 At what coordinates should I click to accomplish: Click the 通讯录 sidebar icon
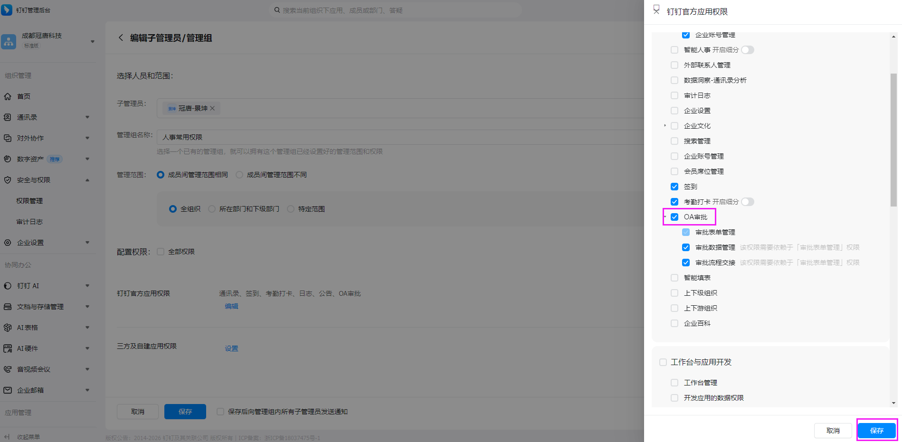(8, 117)
